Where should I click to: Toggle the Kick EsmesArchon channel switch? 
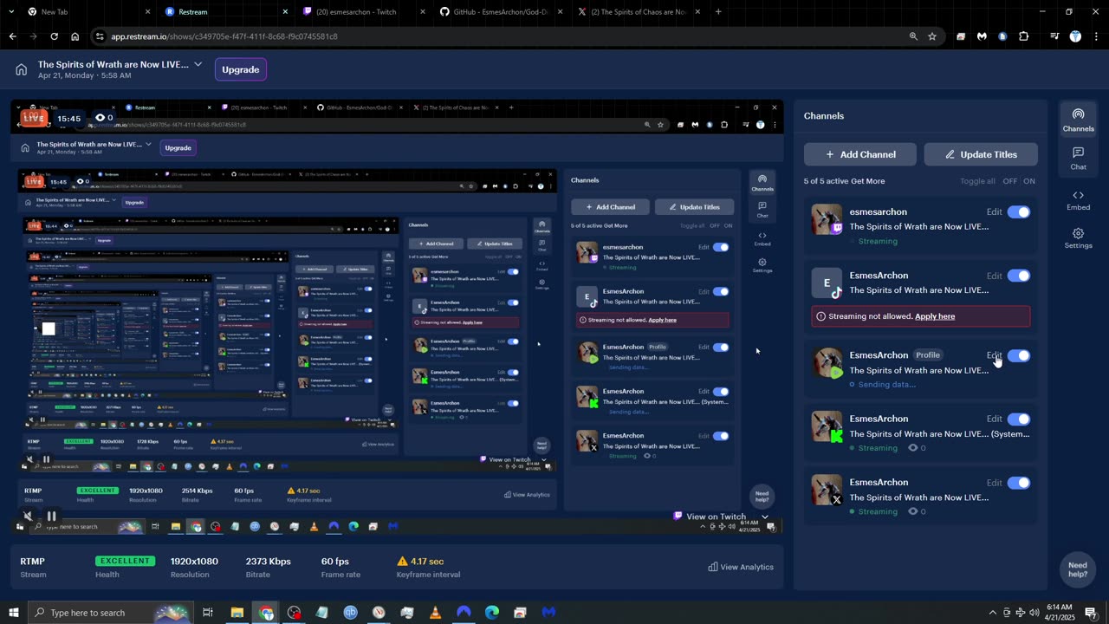pos(1019,419)
